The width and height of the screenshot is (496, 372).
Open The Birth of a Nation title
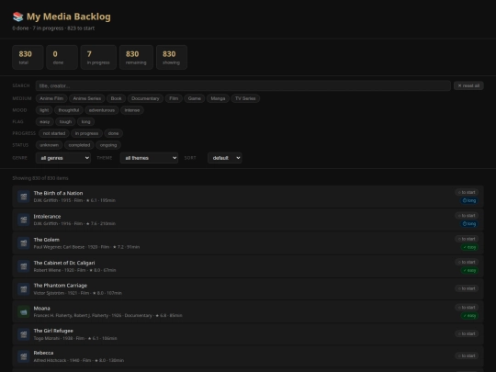coord(58,193)
